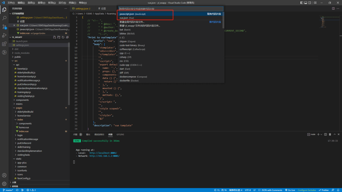
Task: Maximize the terminal panel with chevron up
Action: pos(334,135)
